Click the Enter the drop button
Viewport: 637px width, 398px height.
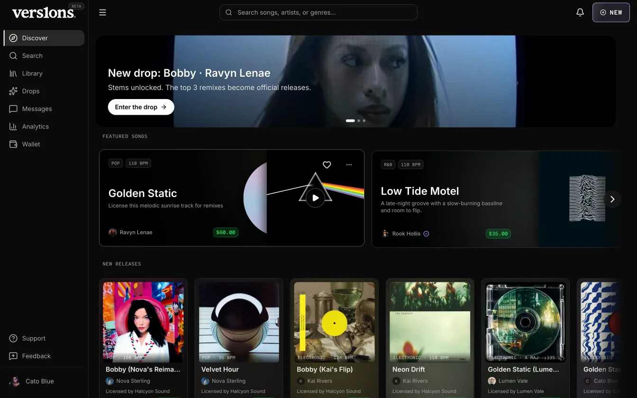[141, 107]
